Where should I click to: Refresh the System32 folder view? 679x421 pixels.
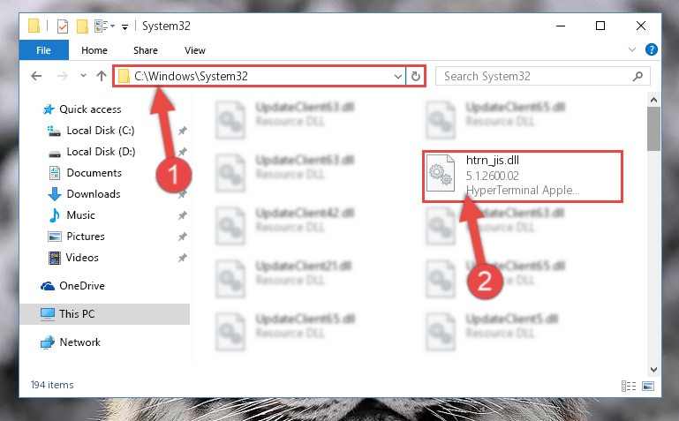click(x=416, y=76)
